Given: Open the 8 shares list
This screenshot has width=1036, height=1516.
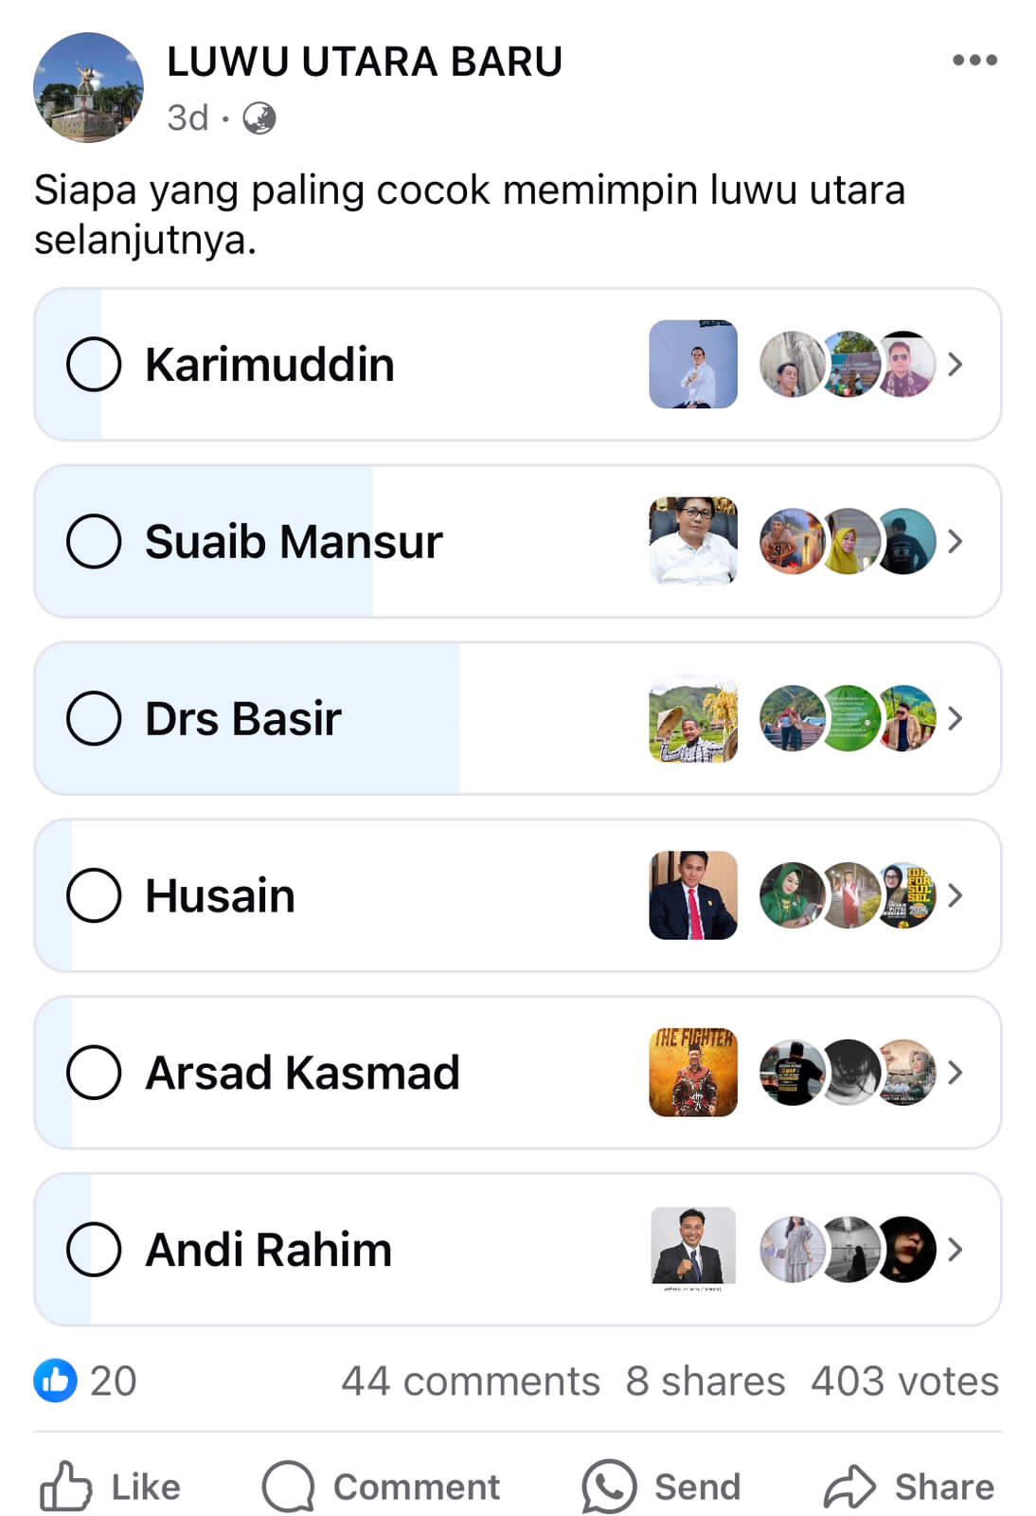Looking at the screenshot, I should point(705,1381).
